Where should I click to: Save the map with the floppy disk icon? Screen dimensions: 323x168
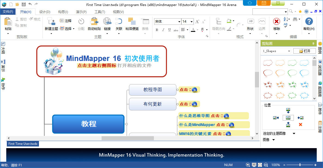pyautogui.click(x=24, y=4)
